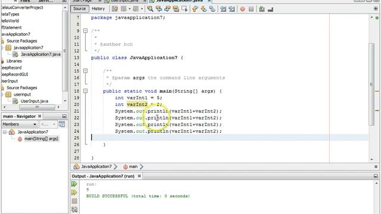Image resolution: width=381 pixels, height=214 pixels.
Task: Click Find Previous Occurrence icon
Action: coord(159,9)
